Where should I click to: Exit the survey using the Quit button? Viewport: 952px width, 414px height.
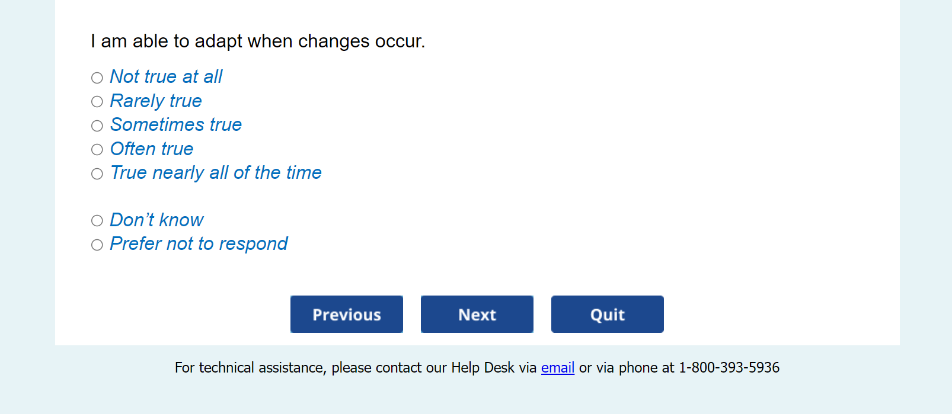608,314
